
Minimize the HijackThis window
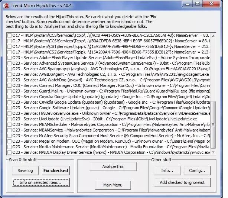(188, 4)
